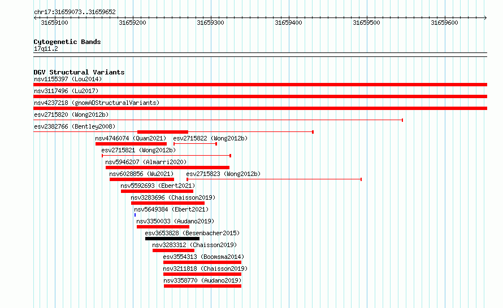Open esv2382766 (Bentley2008) variant label
The image size is (503, 308).
click(75, 126)
